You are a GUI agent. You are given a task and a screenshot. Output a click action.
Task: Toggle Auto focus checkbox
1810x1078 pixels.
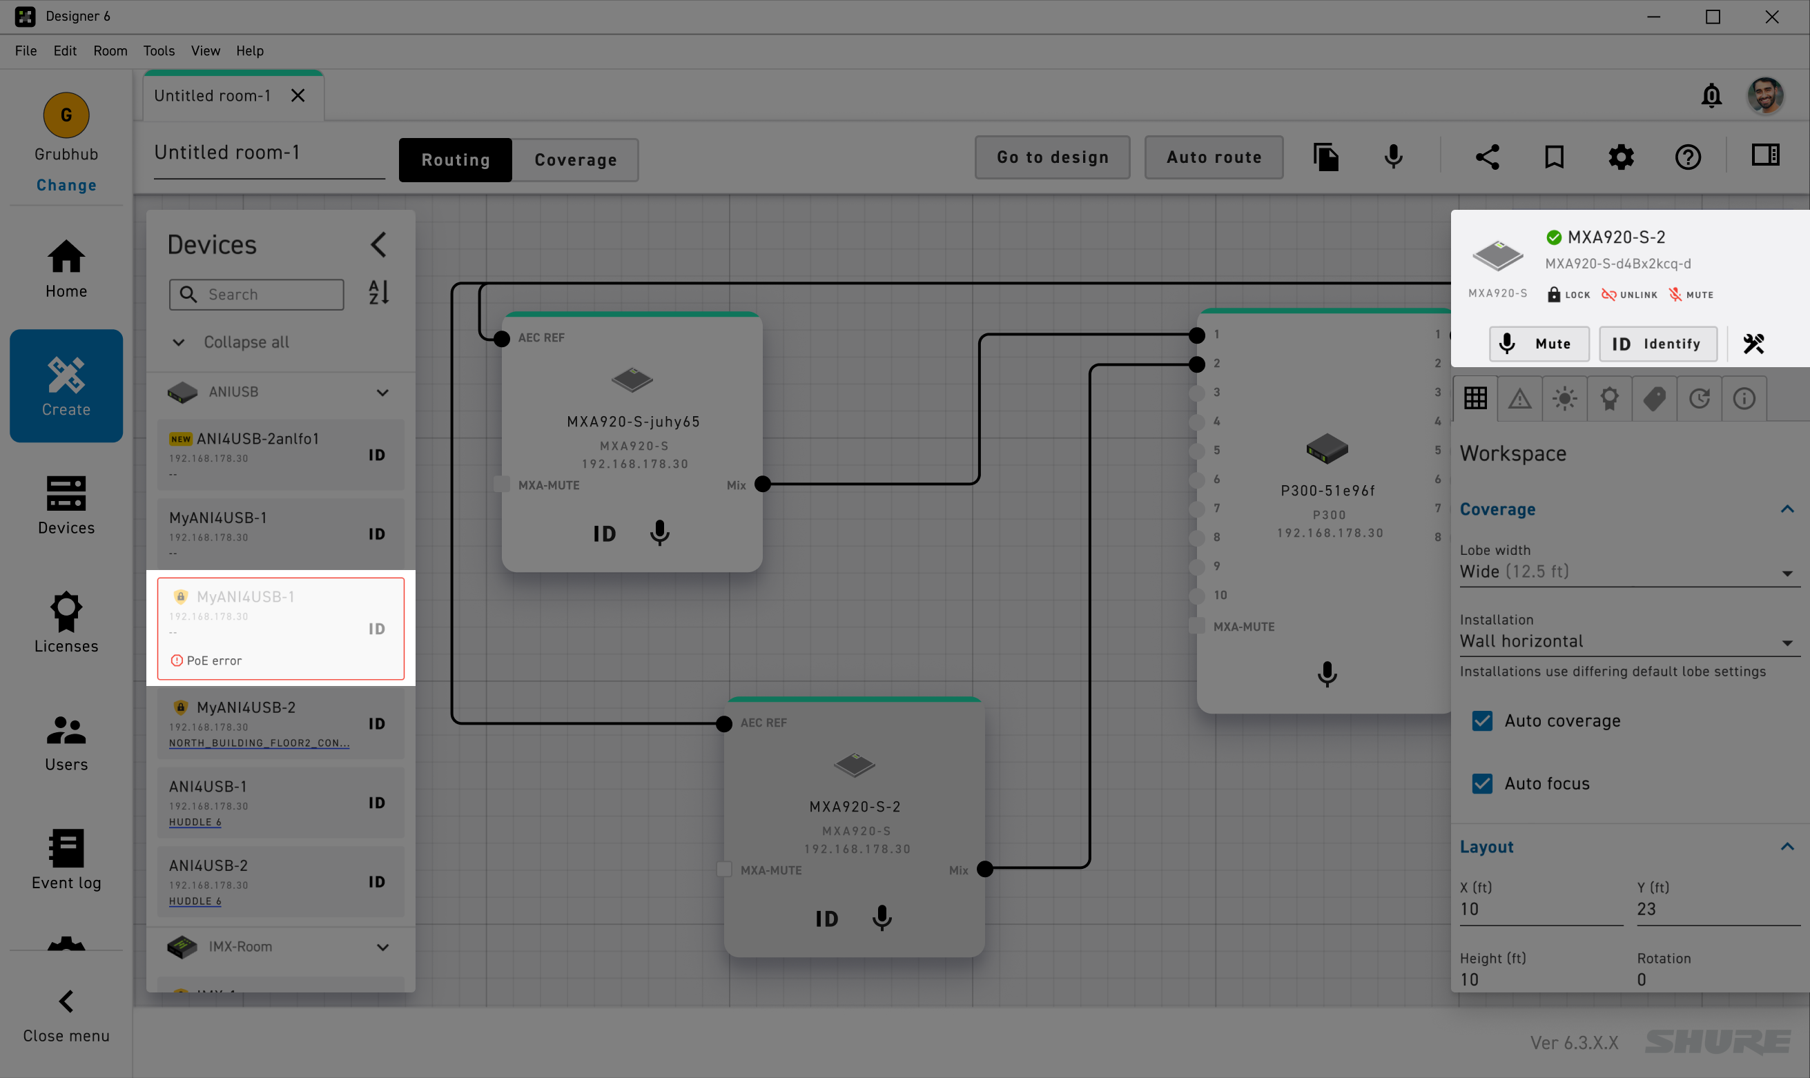click(x=1482, y=783)
